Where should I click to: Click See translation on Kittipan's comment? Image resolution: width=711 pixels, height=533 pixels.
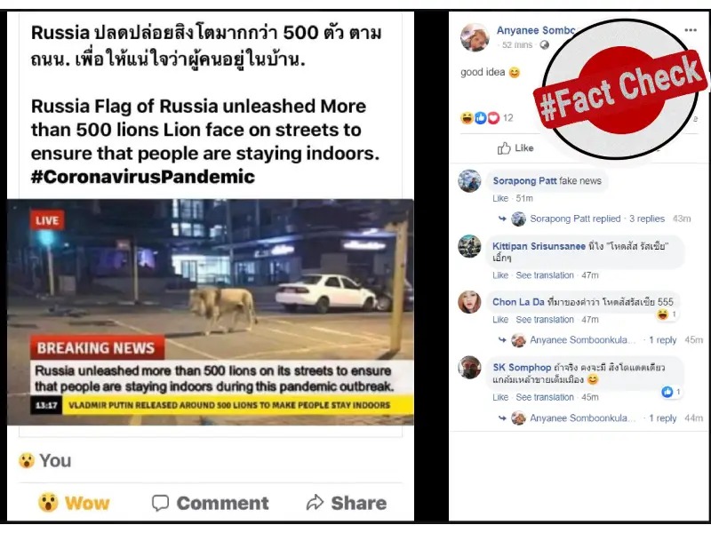(545, 275)
